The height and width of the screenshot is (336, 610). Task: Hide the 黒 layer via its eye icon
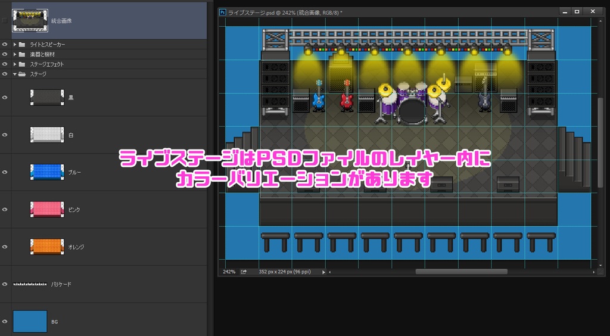5,98
